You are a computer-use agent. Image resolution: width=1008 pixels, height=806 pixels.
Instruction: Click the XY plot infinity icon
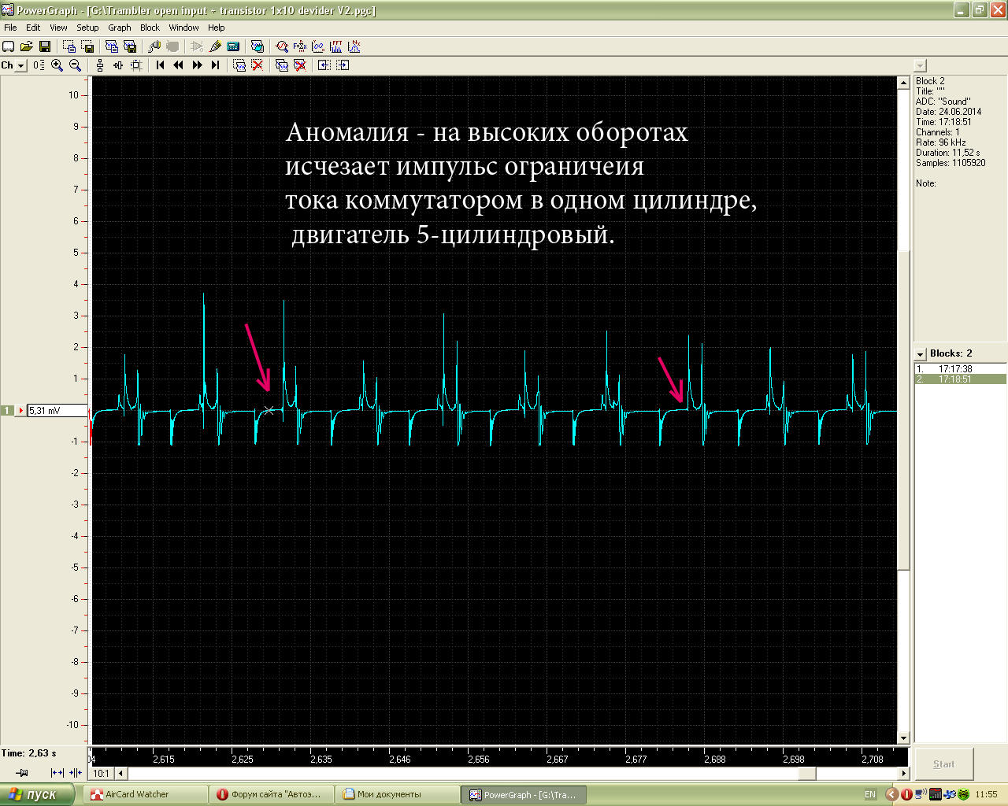pos(318,46)
